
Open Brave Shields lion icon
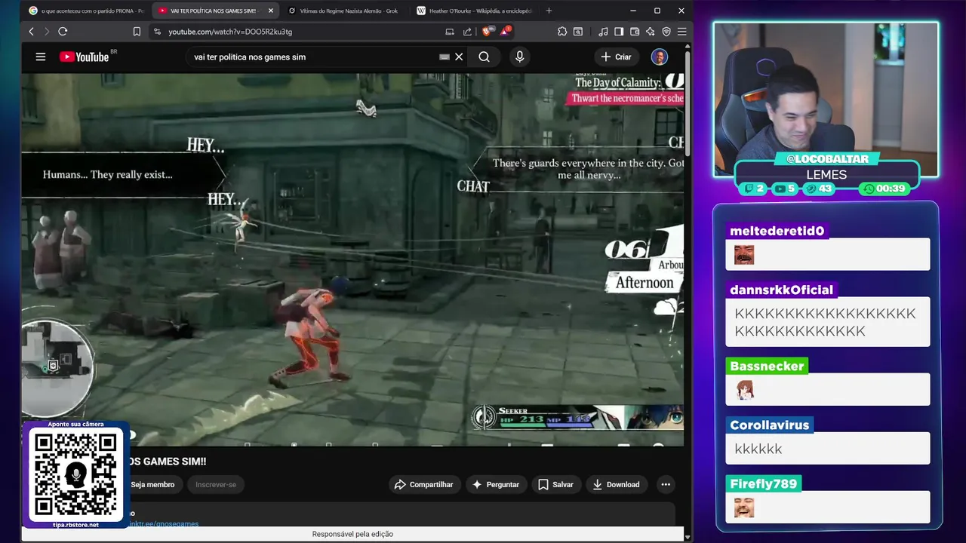click(488, 32)
